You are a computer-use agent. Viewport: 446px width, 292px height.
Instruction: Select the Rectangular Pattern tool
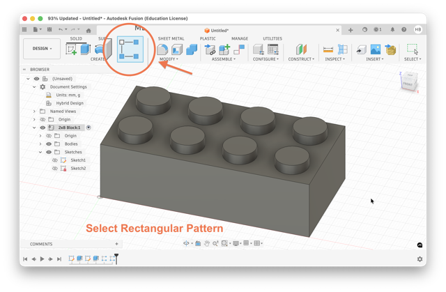tap(130, 49)
